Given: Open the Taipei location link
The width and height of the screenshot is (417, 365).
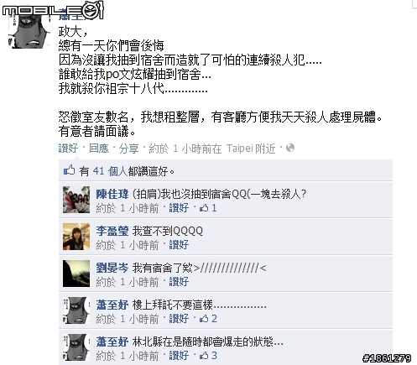Looking at the screenshot, I should tap(238, 149).
